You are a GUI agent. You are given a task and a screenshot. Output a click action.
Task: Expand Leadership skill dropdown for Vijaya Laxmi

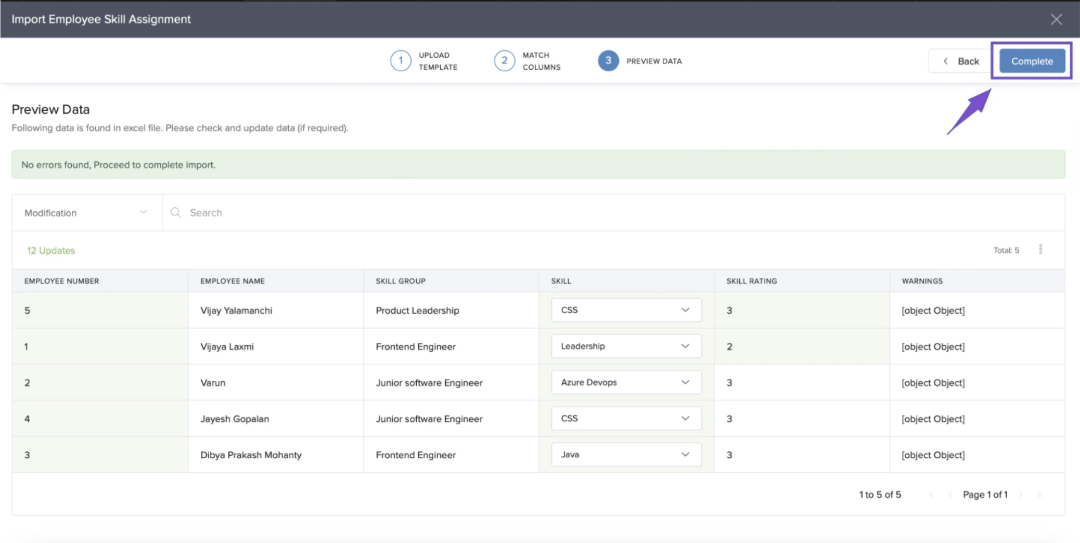[626, 346]
